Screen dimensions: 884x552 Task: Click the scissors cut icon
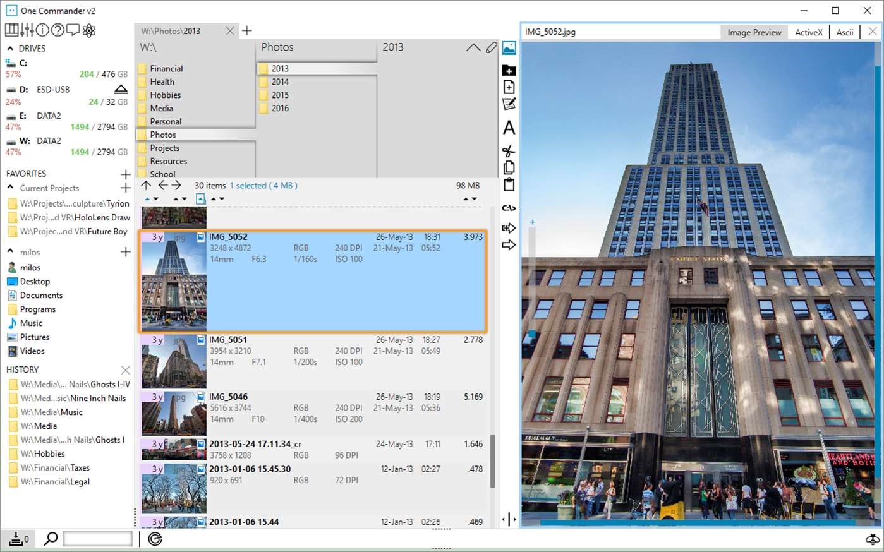tap(509, 151)
